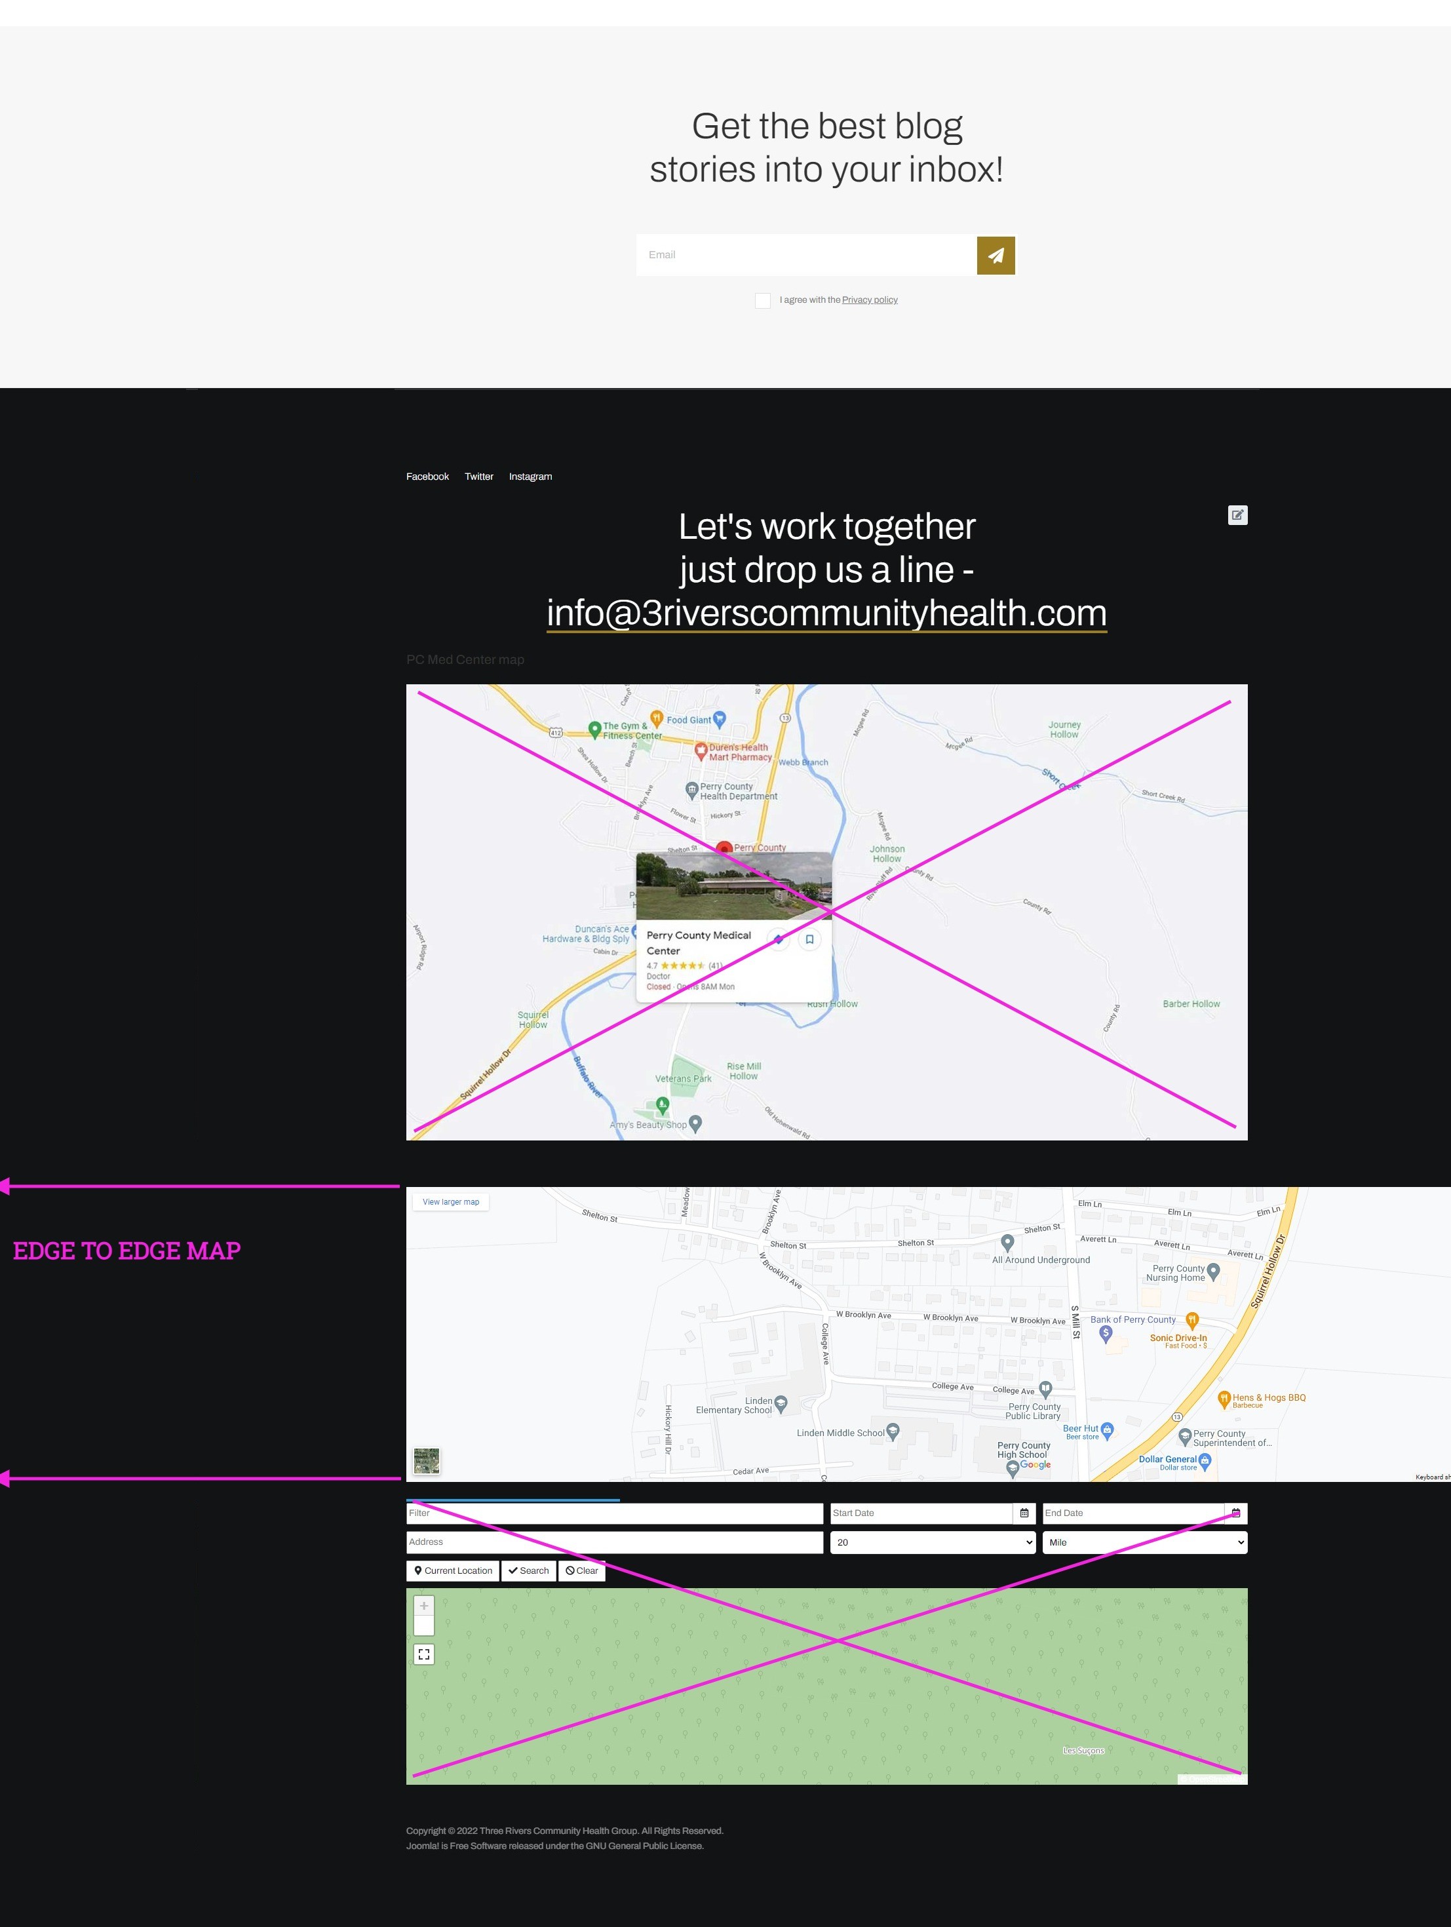Click the save bookmark icon on map card

pos(809,939)
